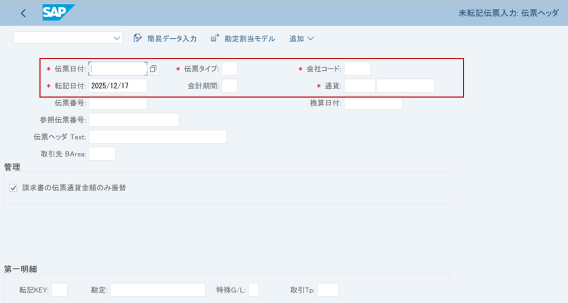Viewport: 568px width, 303px height.
Task: Expand the 追加 menu
Action: [x=301, y=39]
